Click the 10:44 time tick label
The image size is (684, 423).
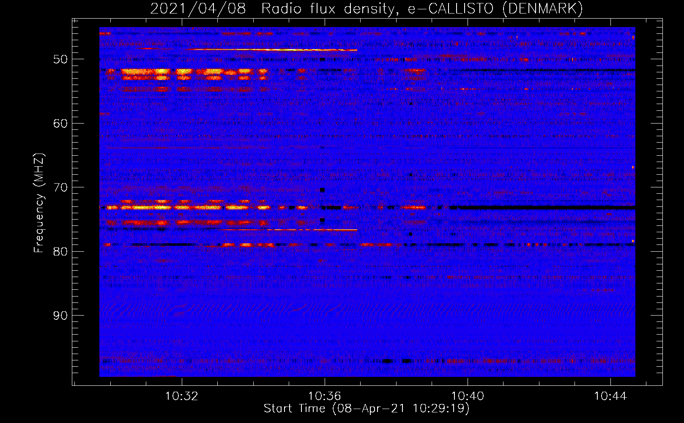tap(610, 396)
